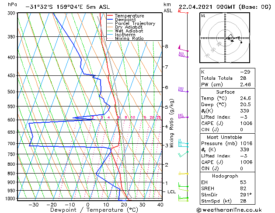Select the 'Temperature' legend label
The width and height of the screenshot is (275, 213).
click(129, 16)
